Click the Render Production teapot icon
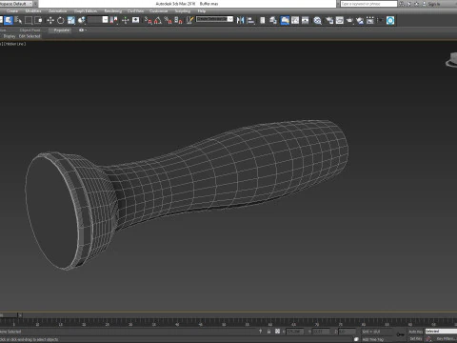Image resolution: width=457 pixels, height=343 pixels. click(x=349, y=20)
